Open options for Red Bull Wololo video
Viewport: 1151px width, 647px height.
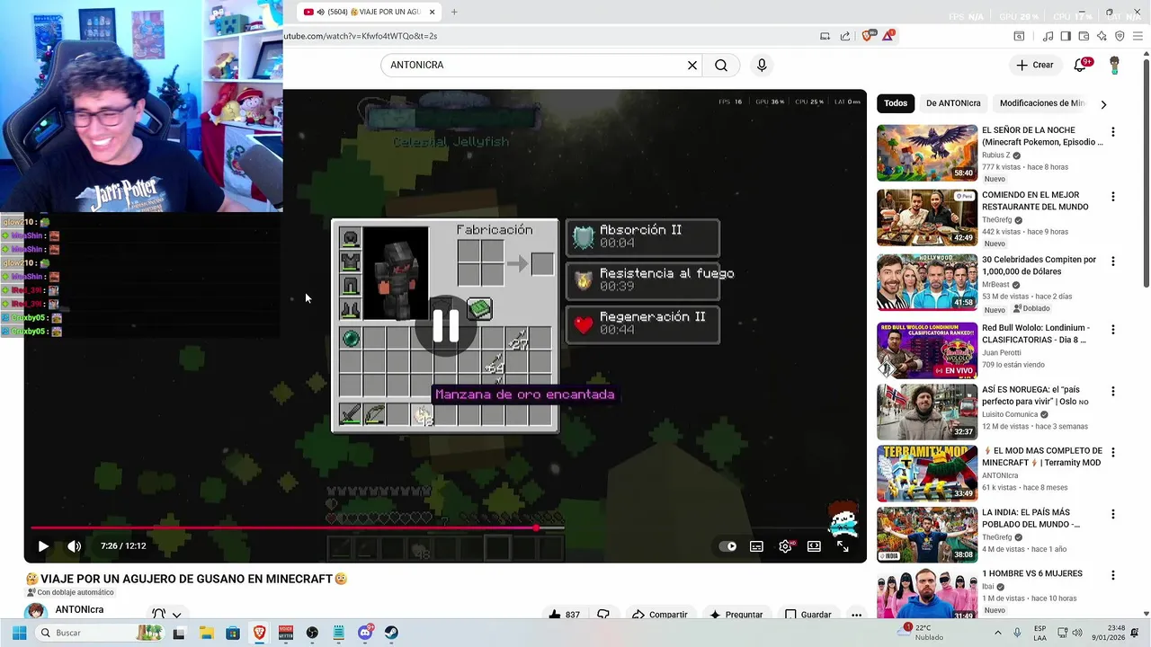pos(1113,330)
